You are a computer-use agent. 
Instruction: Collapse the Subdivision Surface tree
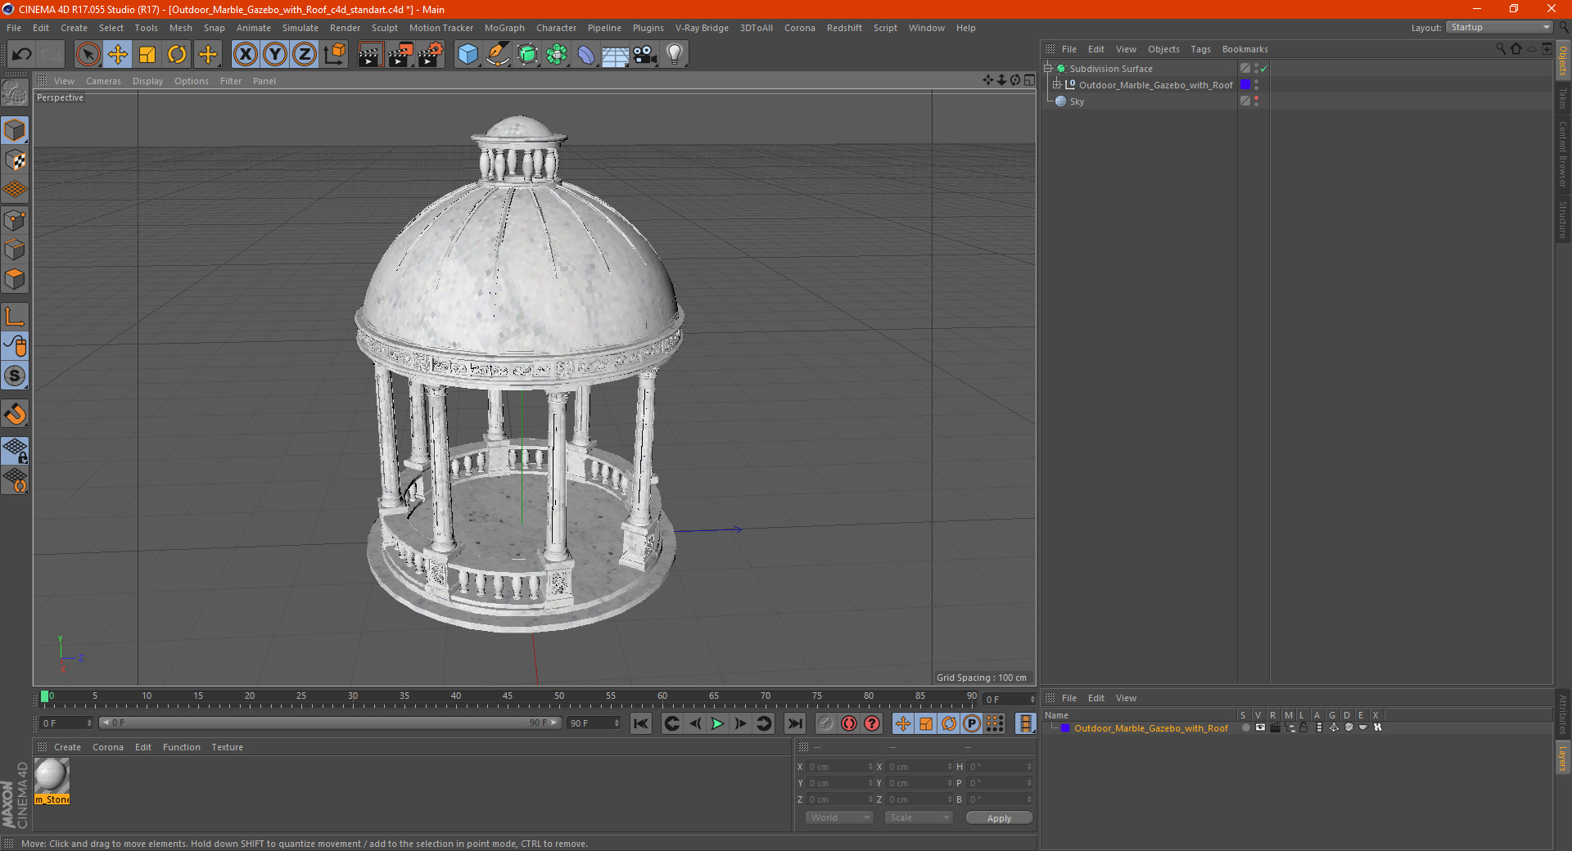[1047, 69]
